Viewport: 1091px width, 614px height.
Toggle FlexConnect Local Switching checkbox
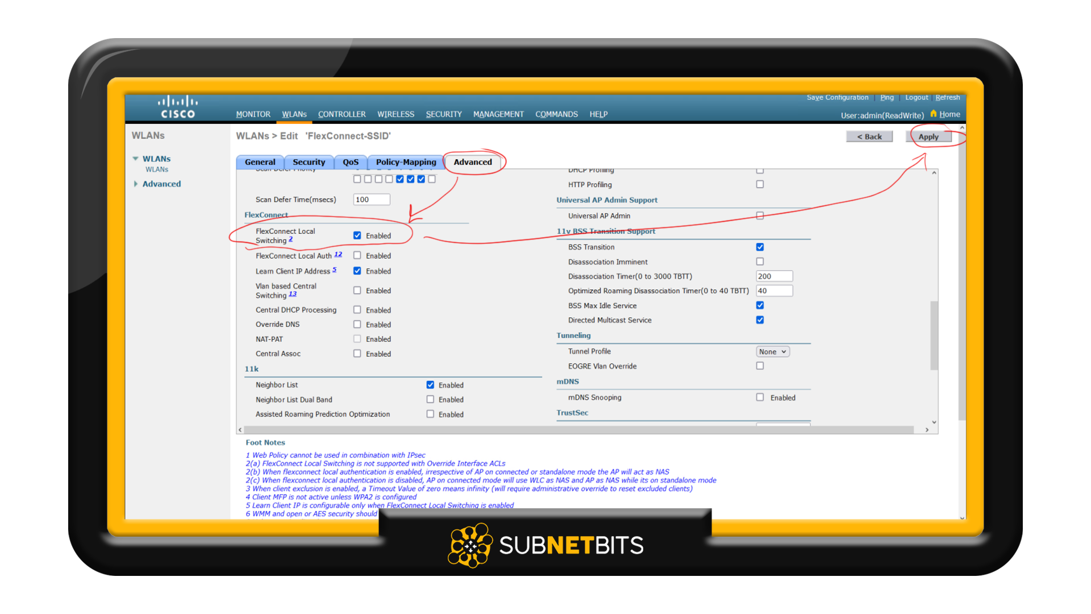click(x=357, y=235)
